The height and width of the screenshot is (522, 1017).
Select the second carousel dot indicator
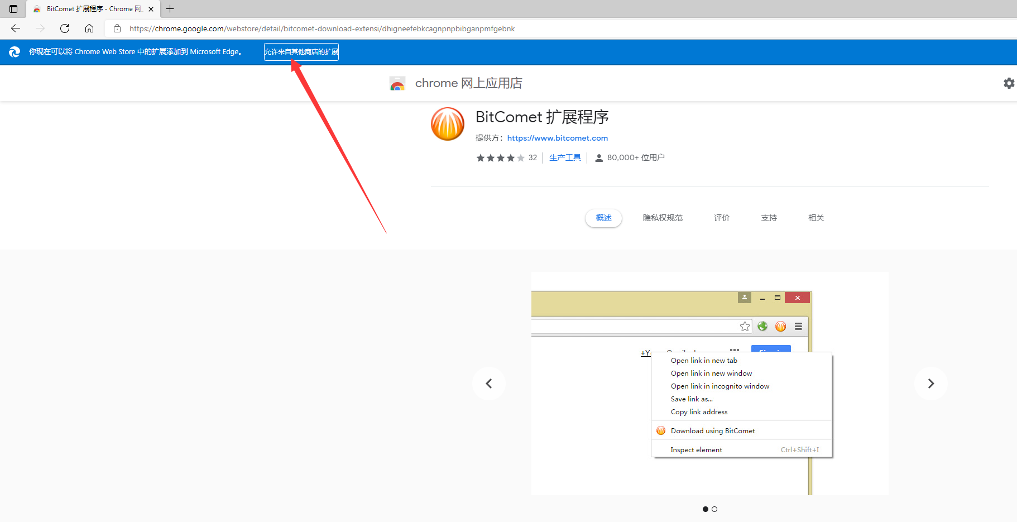click(x=714, y=509)
